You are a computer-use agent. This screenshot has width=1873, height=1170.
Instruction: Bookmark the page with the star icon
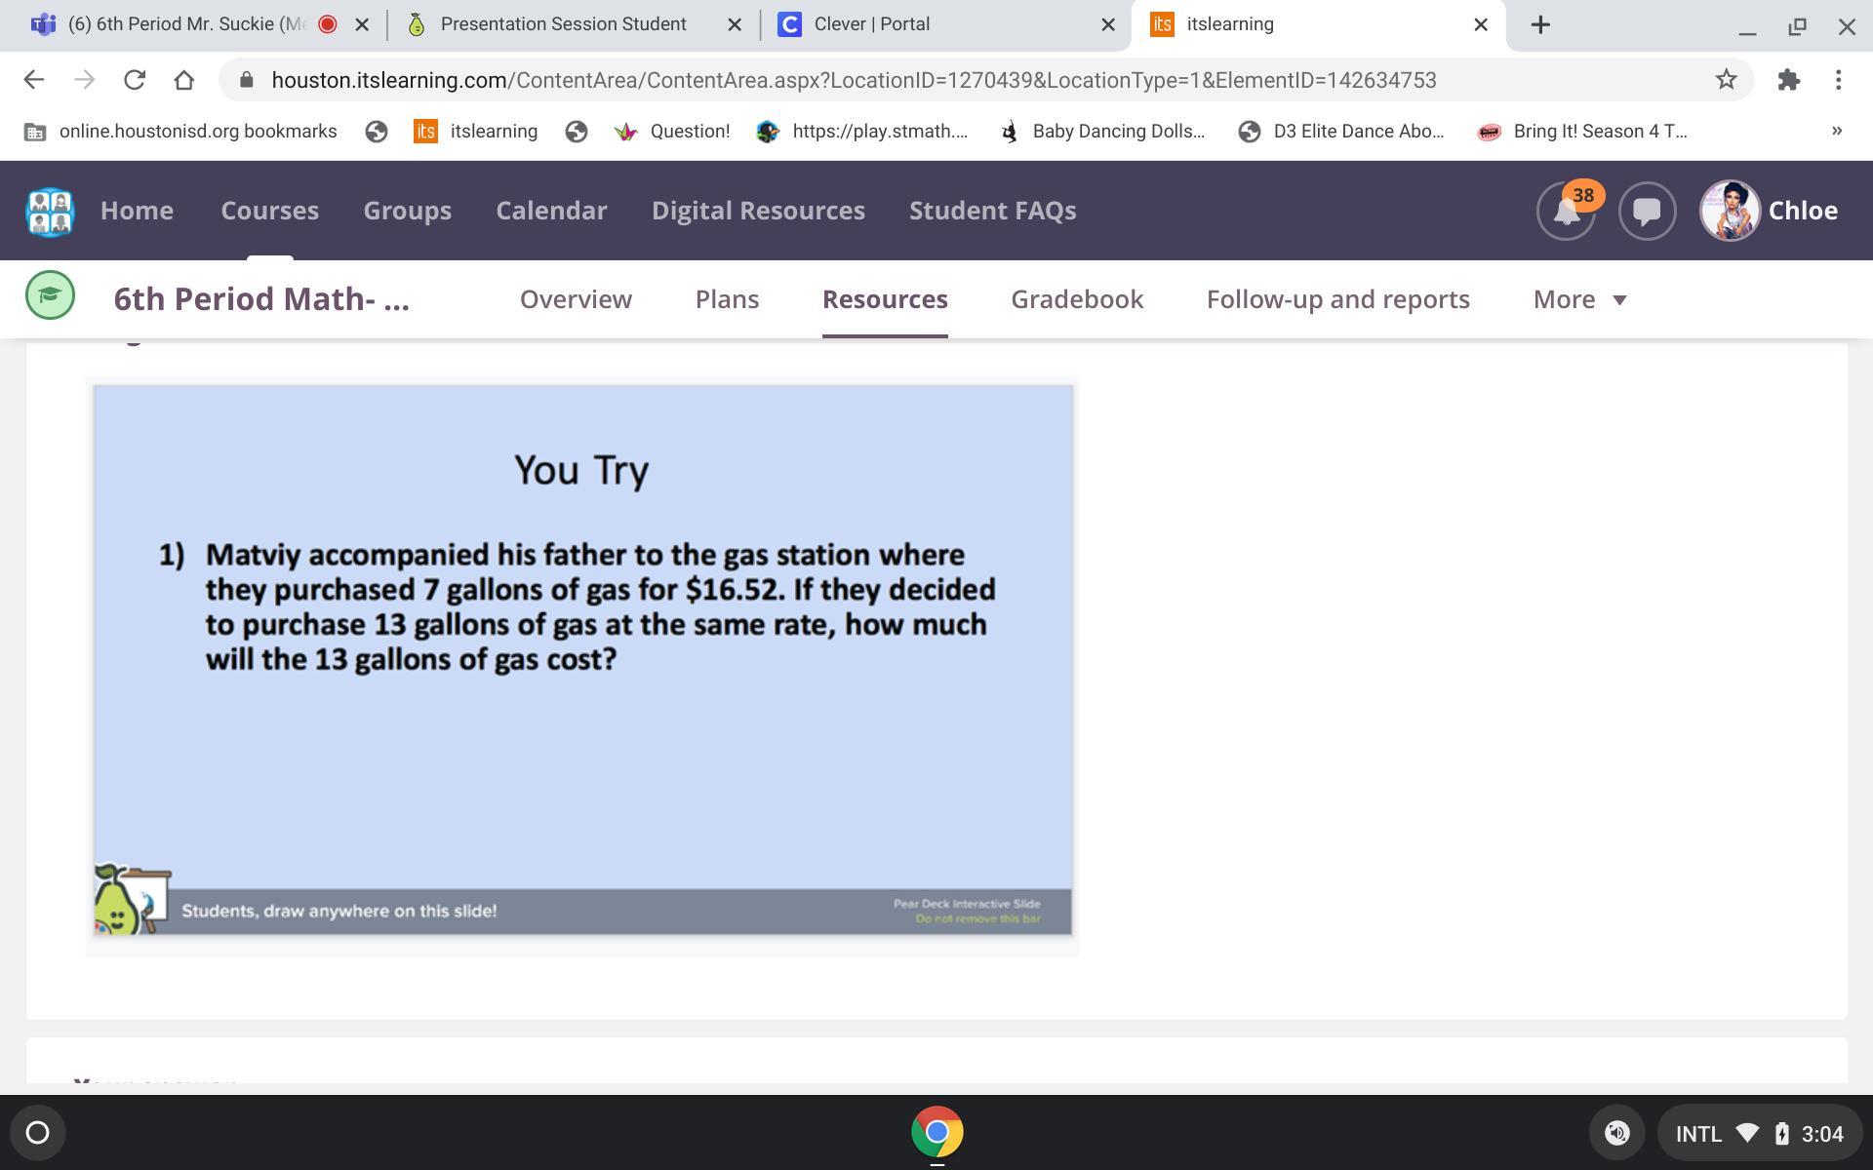tap(1728, 80)
